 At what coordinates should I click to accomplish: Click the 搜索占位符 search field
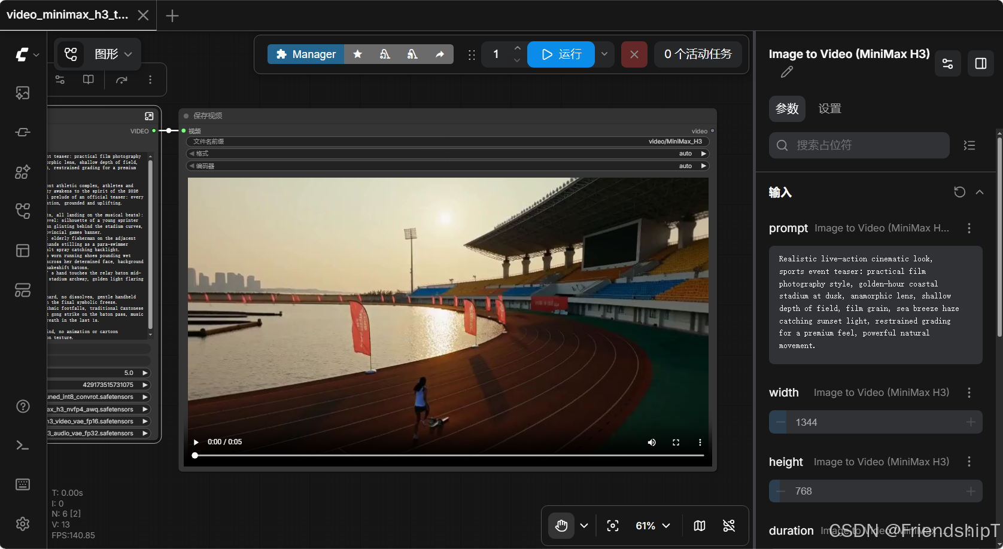859,145
